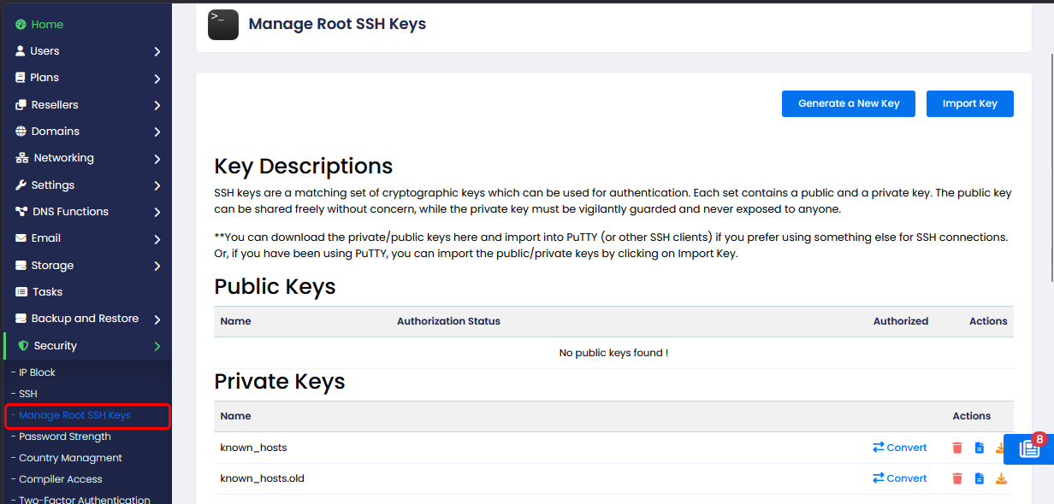
Task: Download the known_hosts.old private key
Action: [1001, 478]
